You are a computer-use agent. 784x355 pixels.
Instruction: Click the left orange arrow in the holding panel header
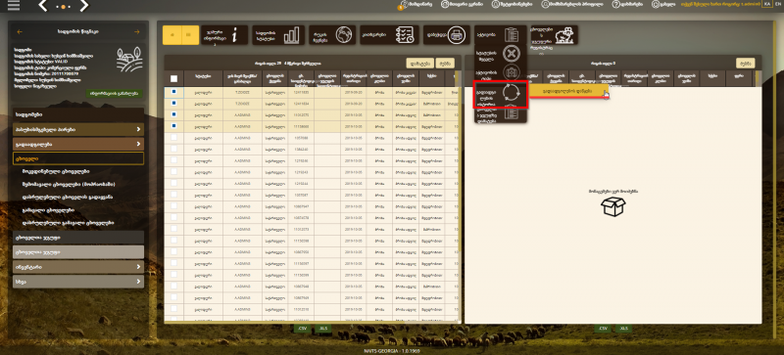[20, 31]
